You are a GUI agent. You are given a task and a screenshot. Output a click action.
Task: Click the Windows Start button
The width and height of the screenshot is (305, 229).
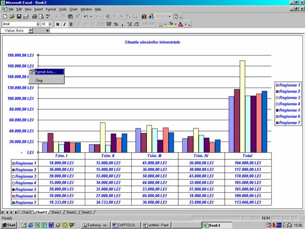(x=9, y=224)
